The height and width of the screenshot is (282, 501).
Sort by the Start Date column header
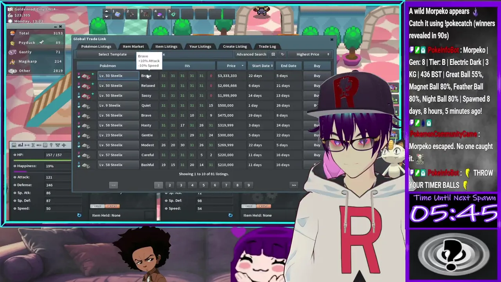(261, 66)
